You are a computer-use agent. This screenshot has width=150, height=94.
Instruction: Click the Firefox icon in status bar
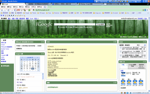click(125, 93)
